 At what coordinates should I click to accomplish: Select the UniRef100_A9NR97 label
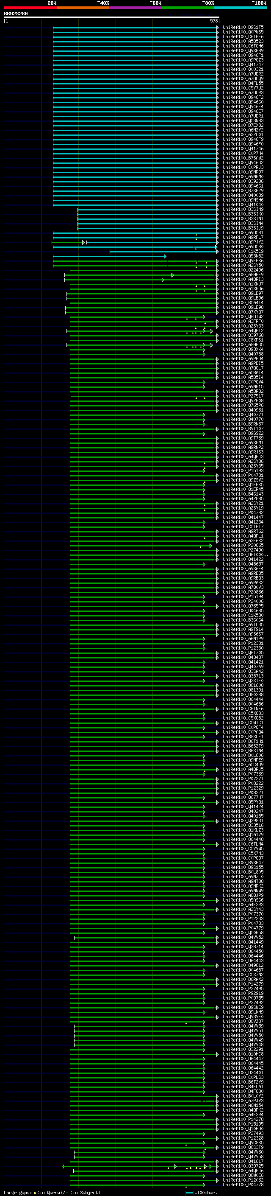point(243,172)
